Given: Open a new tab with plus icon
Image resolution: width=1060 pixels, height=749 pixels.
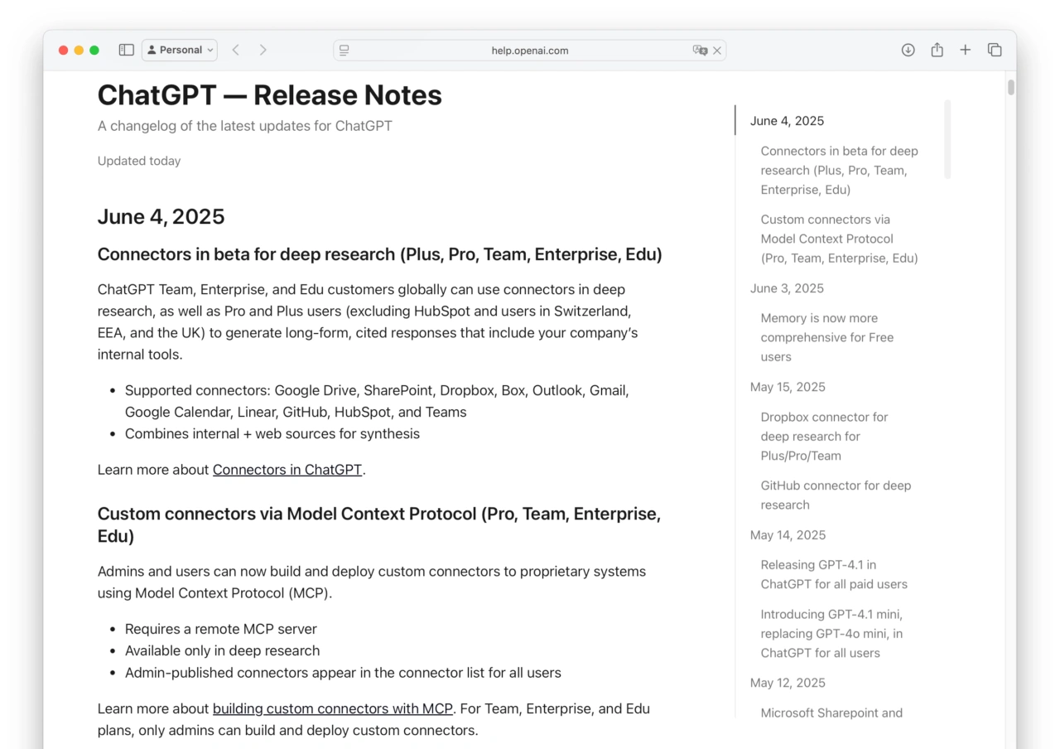Looking at the screenshot, I should point(965,50).
